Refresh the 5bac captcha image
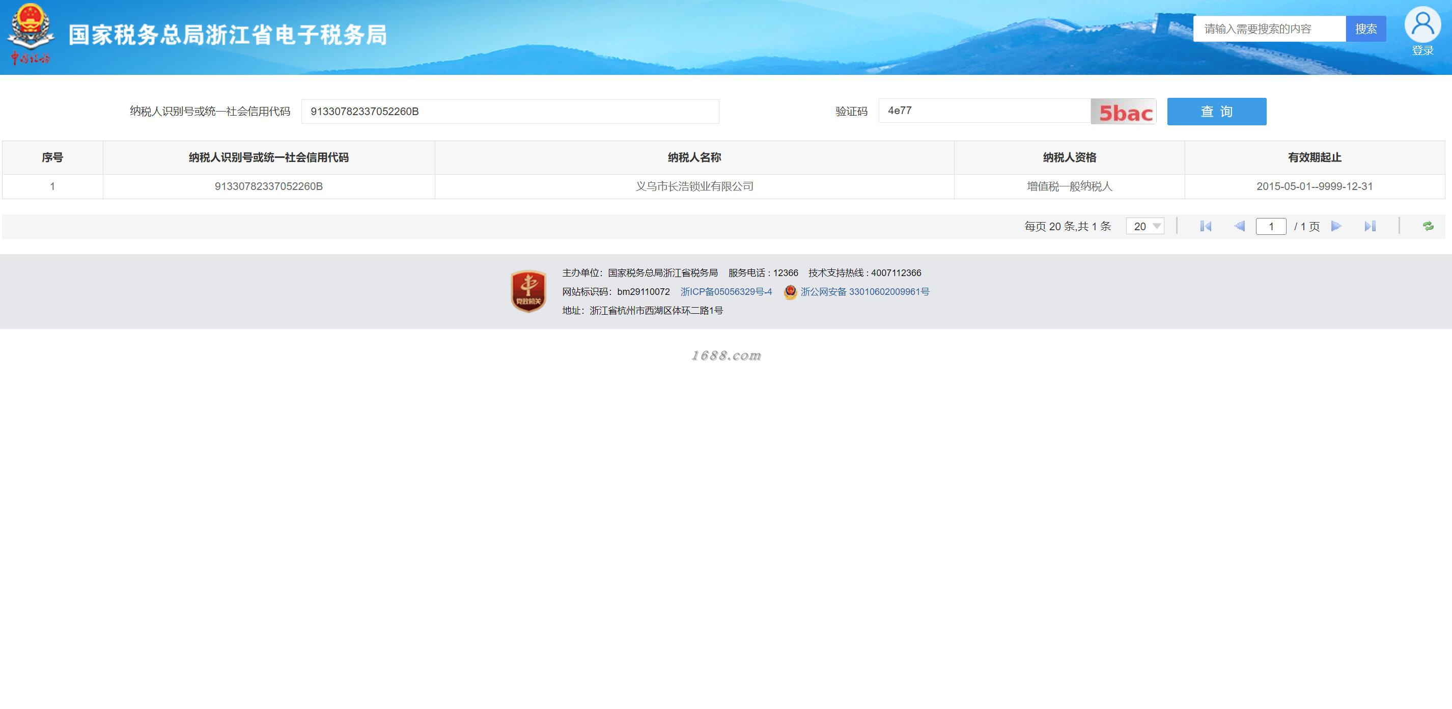This screenshot has height=709, width=1452. (x=1124, y=111)
